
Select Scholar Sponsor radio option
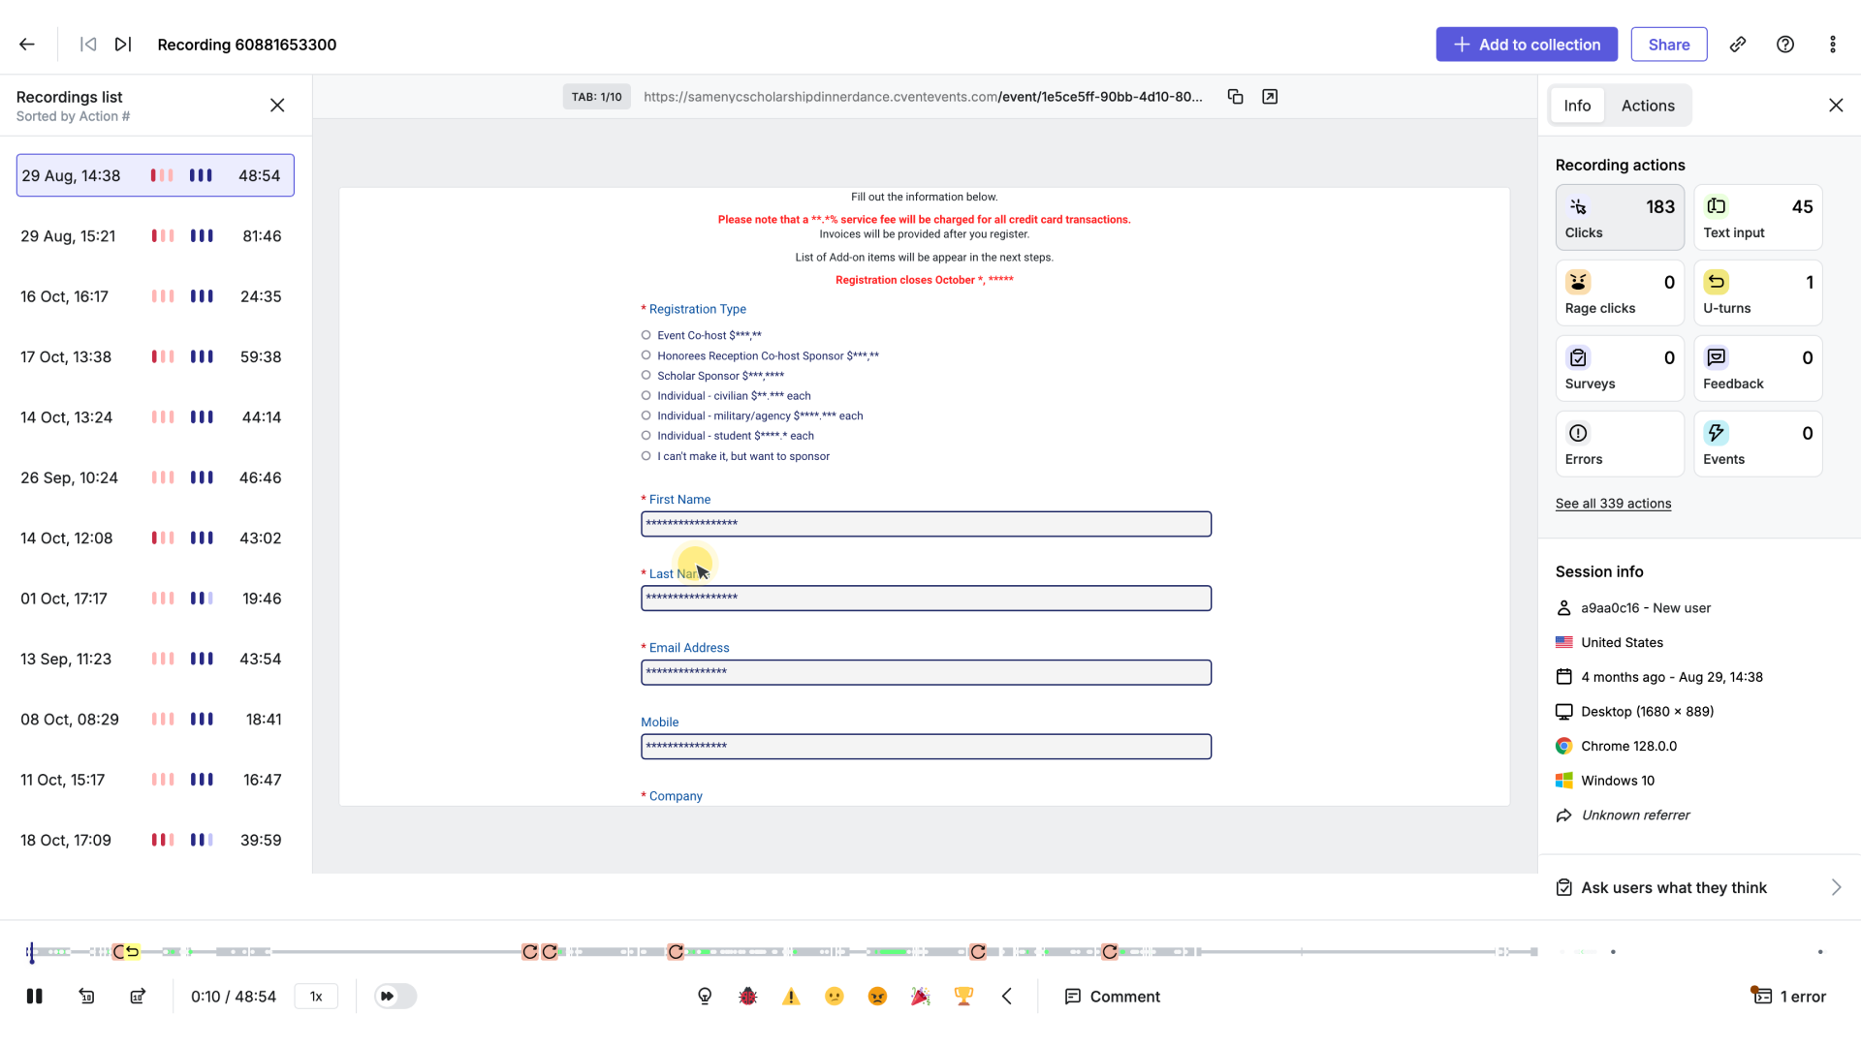[x=646, y=376]
